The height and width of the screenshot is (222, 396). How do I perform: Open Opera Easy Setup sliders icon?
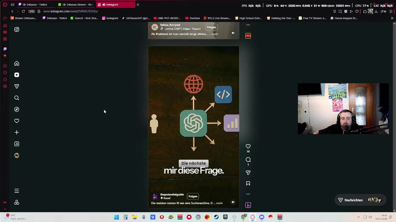[391, 11]
